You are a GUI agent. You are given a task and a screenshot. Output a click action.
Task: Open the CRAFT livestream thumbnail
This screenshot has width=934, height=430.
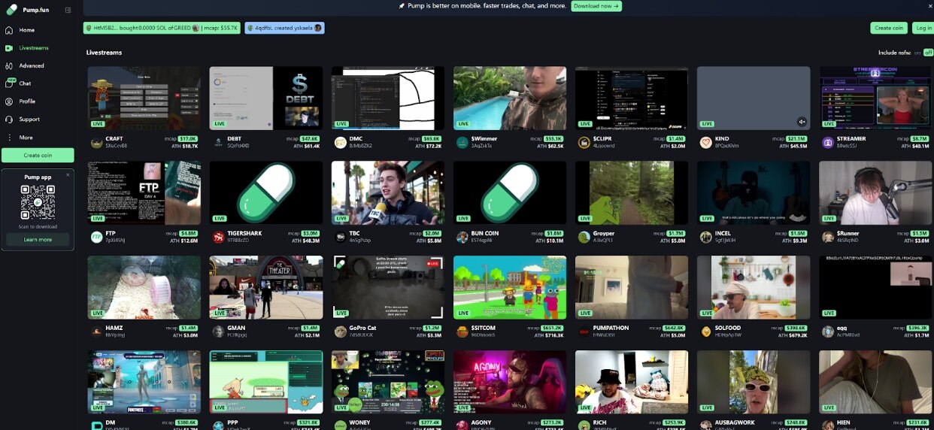(144, 98)
